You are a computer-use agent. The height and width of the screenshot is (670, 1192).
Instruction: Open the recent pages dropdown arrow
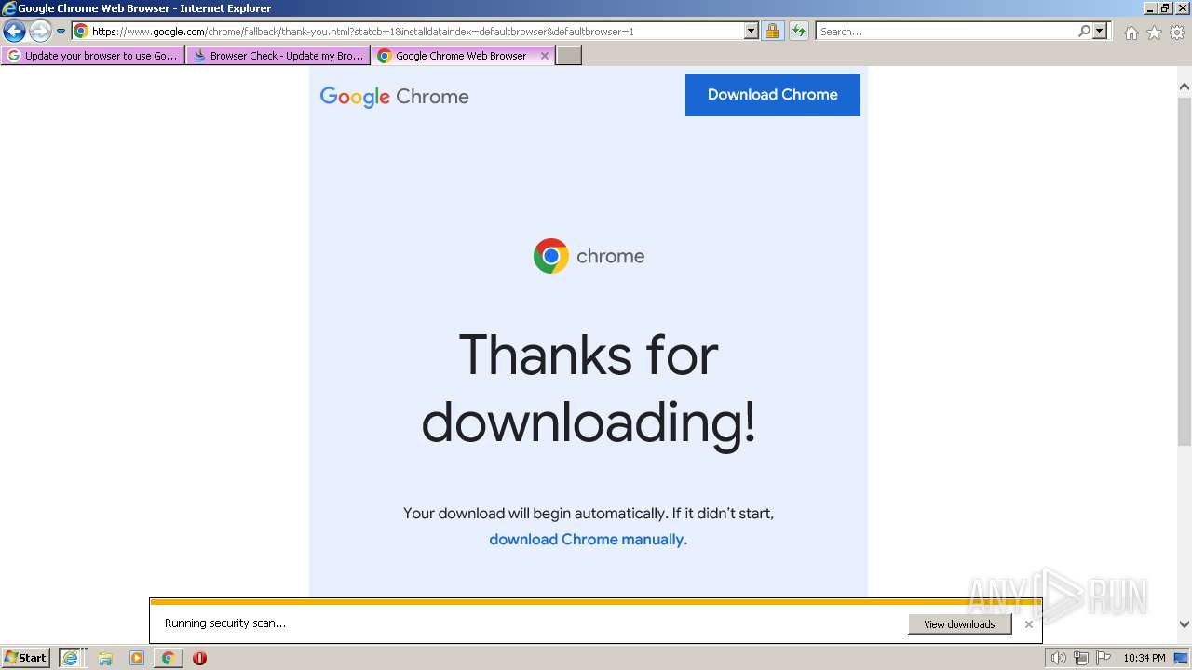[x=61, y=32]
